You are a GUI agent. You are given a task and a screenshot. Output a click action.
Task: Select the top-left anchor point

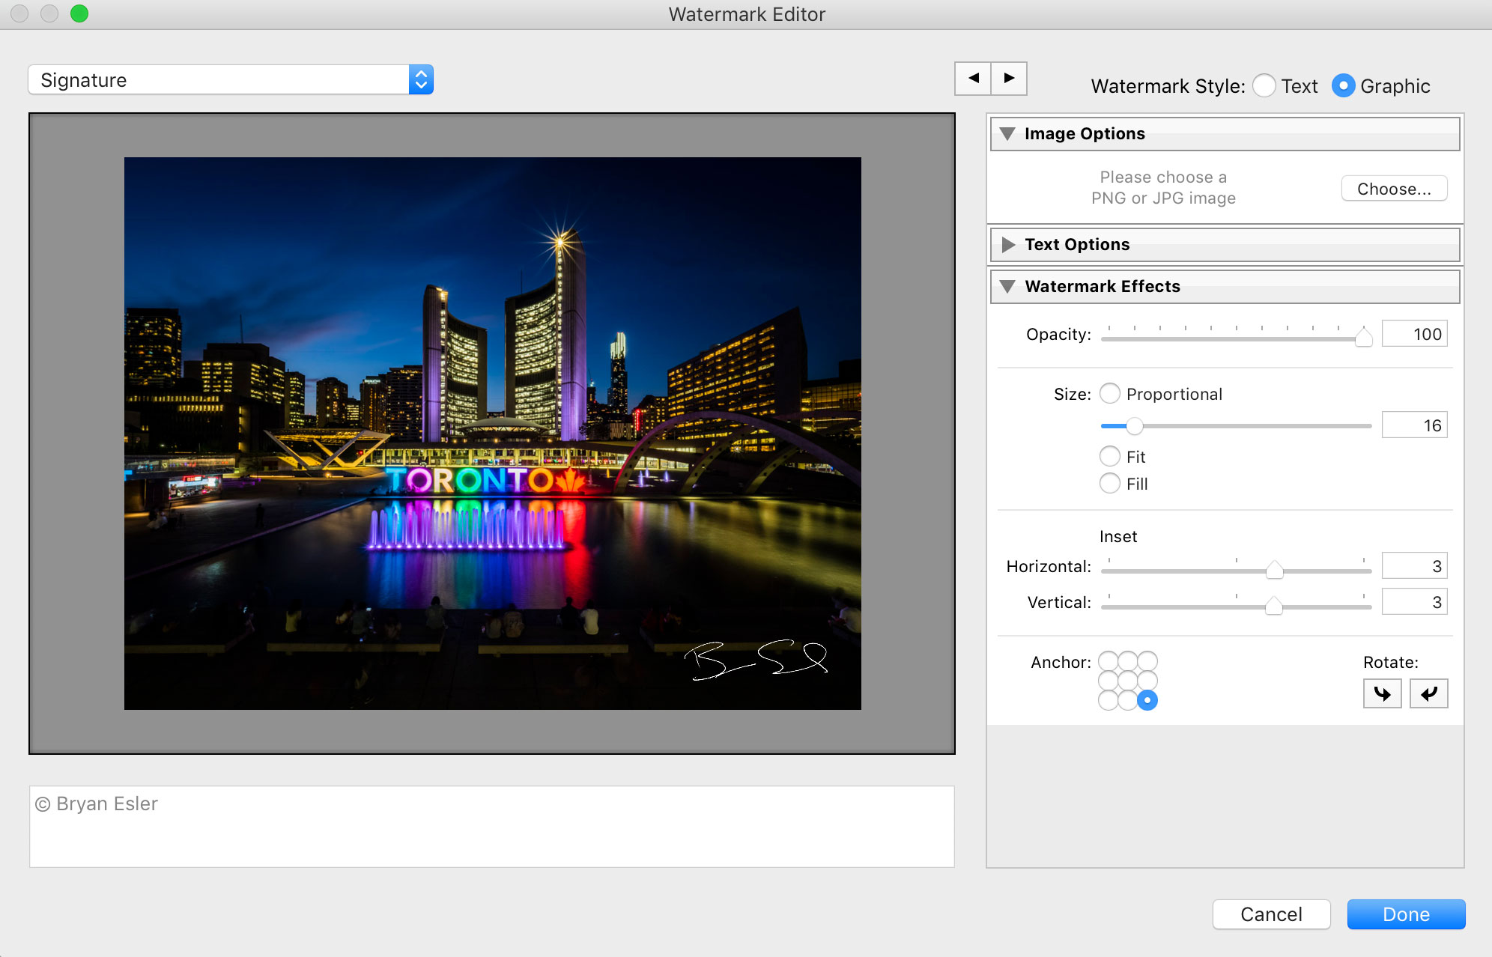[1109, 661]
